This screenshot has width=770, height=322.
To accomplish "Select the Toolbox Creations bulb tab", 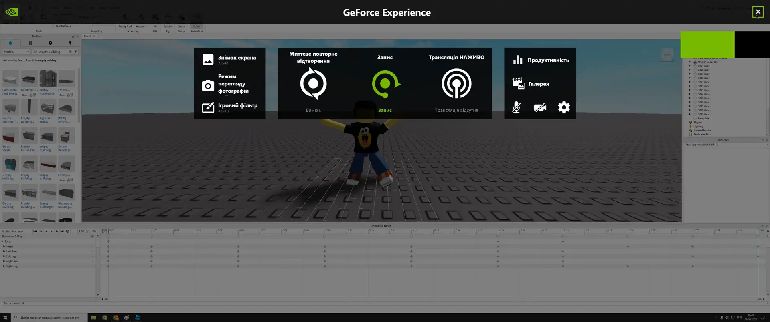I will pos(70,43).
